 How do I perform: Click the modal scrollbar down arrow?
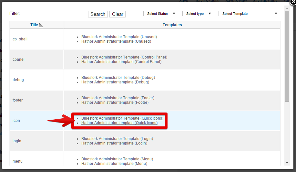[x=287, y=163]
